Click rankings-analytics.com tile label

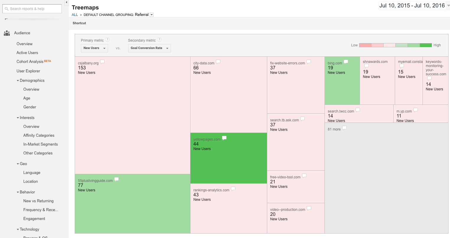click(211, 190)
